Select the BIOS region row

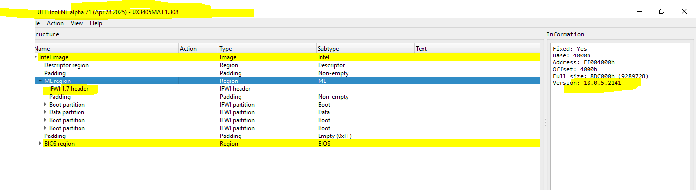pyautogui.click(x=287, y=144)
